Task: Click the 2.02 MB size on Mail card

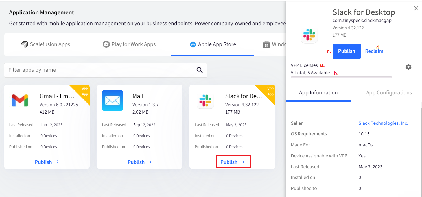Action: (x=141, y=112)
